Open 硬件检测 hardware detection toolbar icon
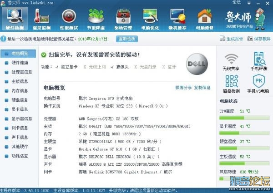 (x=15, y=19)
